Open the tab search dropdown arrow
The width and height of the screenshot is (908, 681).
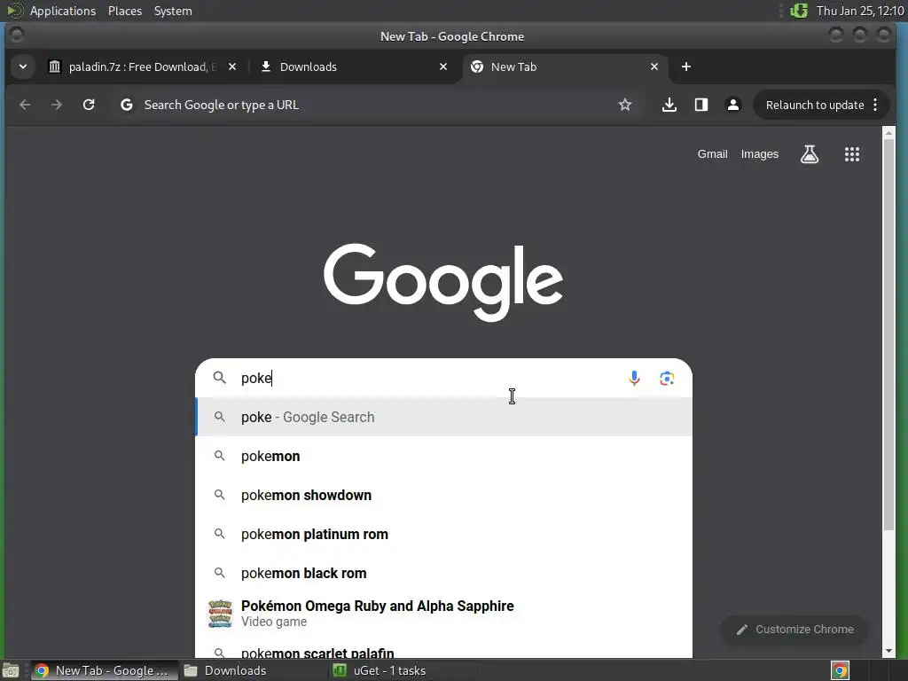point(22,67)
